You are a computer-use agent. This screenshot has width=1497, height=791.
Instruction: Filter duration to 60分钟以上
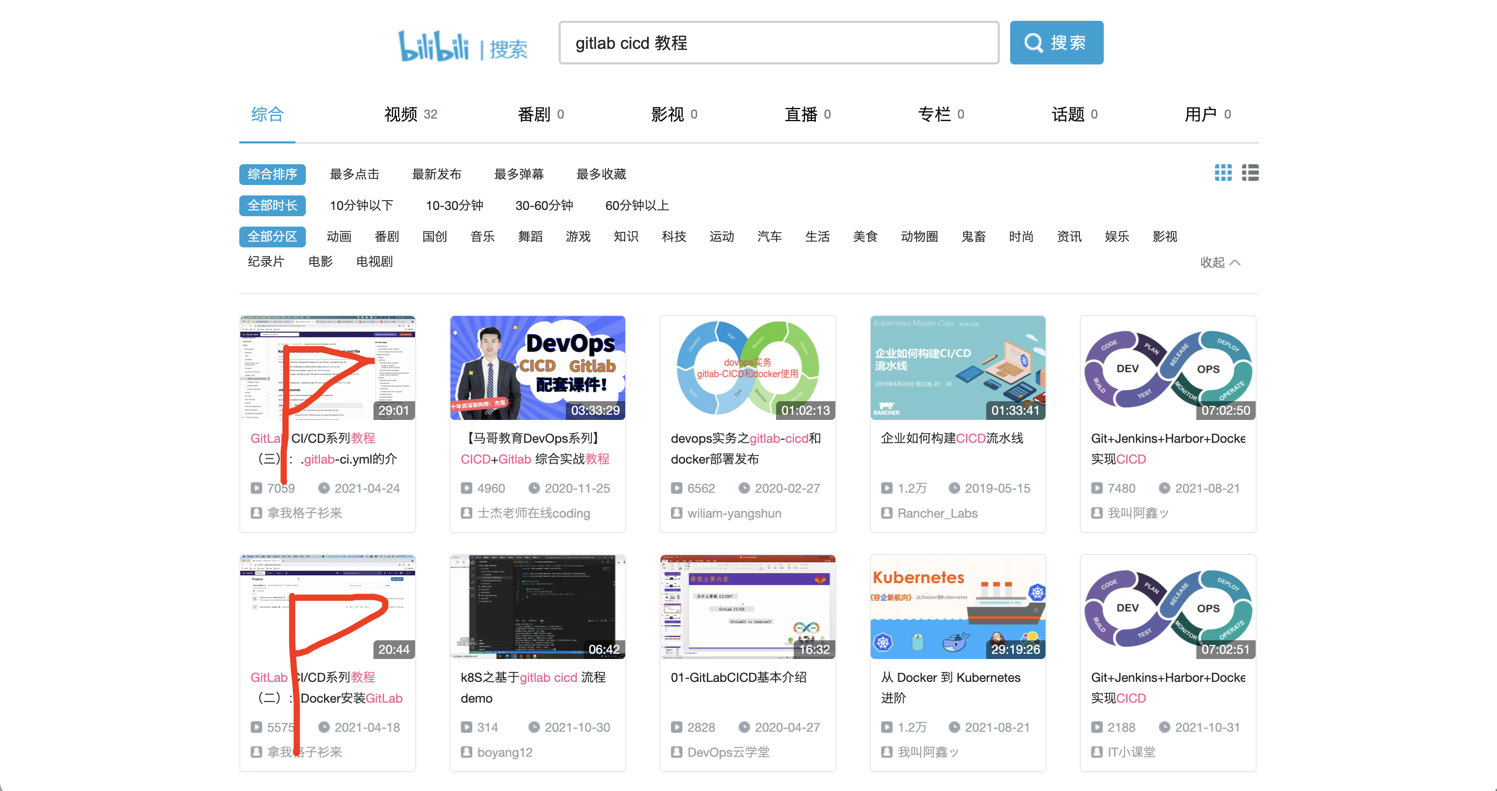pos(637,206)
